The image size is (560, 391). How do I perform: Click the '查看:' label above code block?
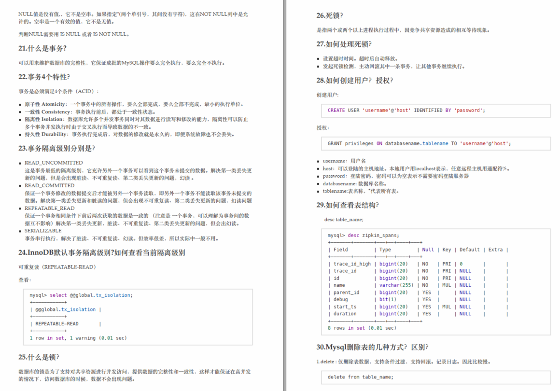pyautogui.click(x=25, y=280)
